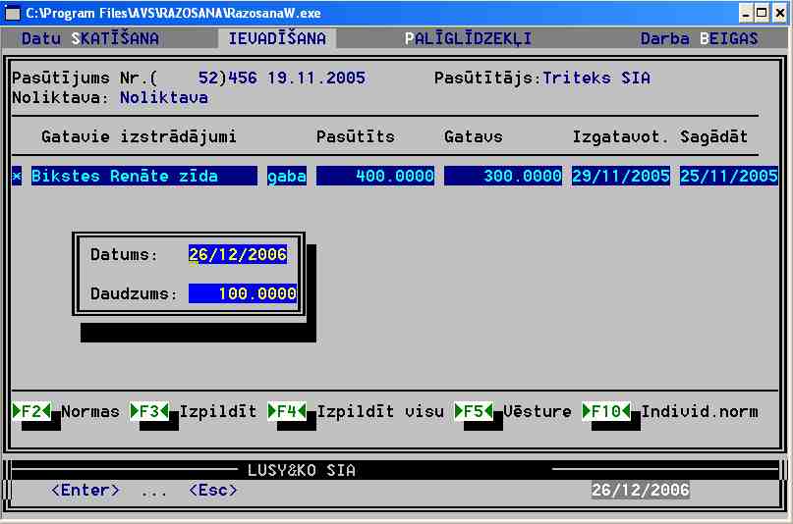Click the unit cell 'gaba'
Viewport: 793px width, 524px height.
(287, 176)
